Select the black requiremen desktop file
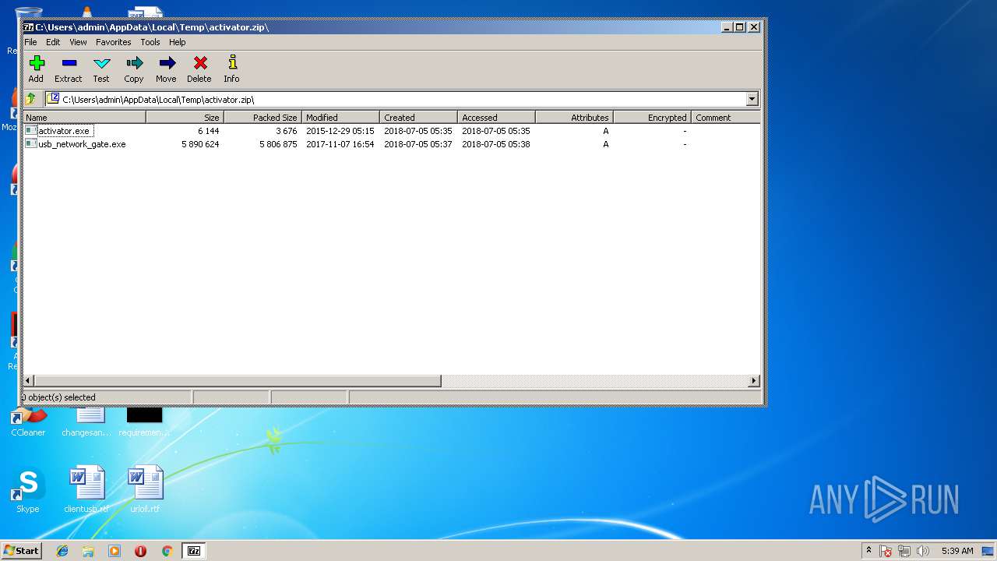 tap(144, 422)
